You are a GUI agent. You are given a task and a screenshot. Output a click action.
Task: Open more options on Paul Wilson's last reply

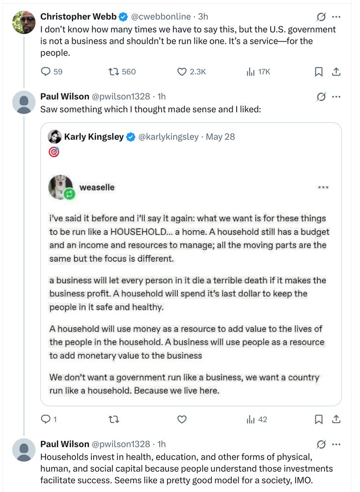[336, 444]
